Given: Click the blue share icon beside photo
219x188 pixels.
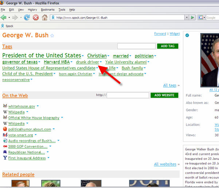Looking at the screenshot, I should click(187, 35).
